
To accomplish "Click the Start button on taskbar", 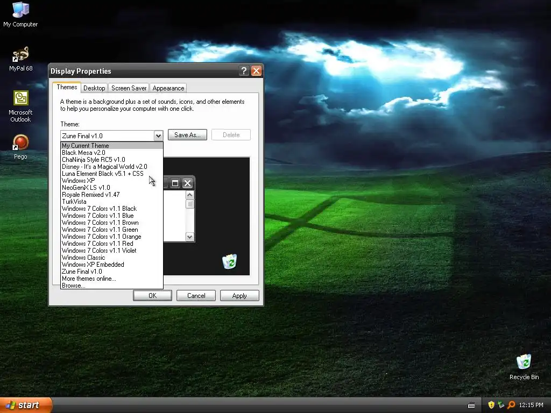I will tap(26, 405).
